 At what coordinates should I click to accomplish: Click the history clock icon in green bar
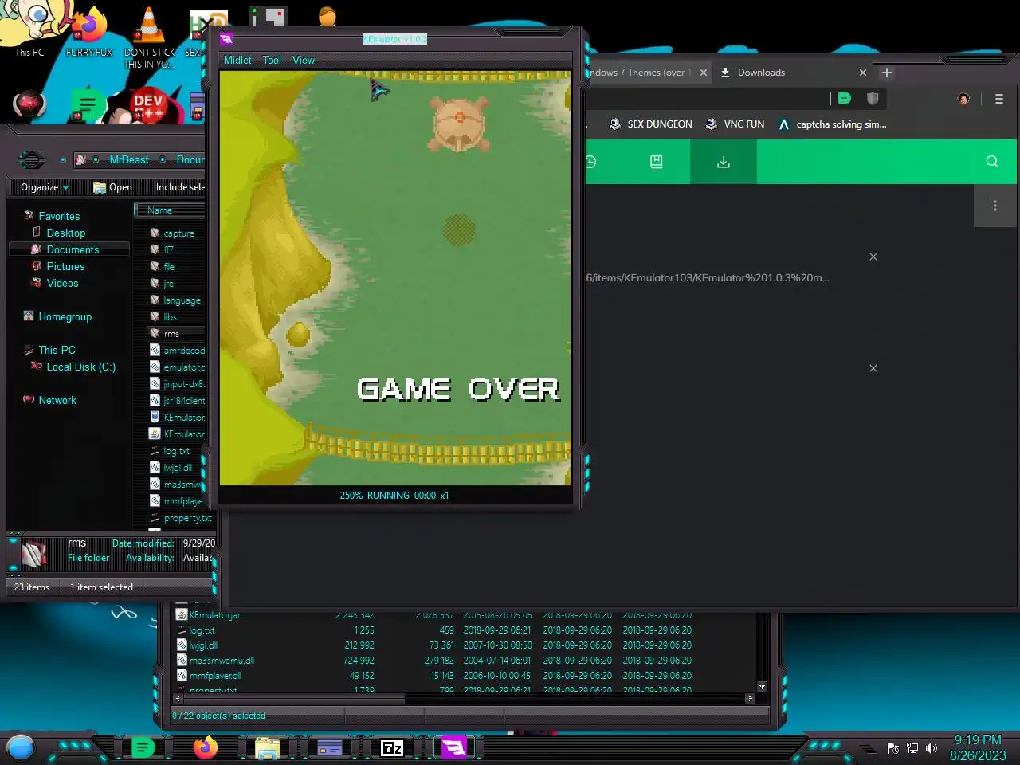[590, 162]
